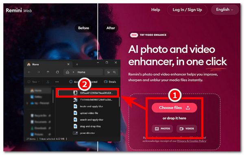Open the Privacy & Cookie Policy link
The width and height of the screenshot is (244, 155).
click(x=192, y=141)
